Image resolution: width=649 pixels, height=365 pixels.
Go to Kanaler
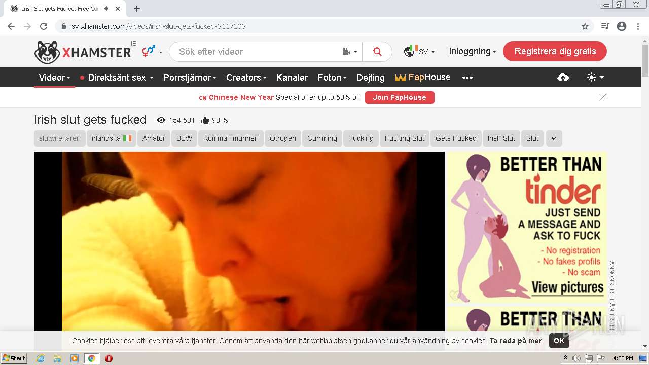coord(292,77)
